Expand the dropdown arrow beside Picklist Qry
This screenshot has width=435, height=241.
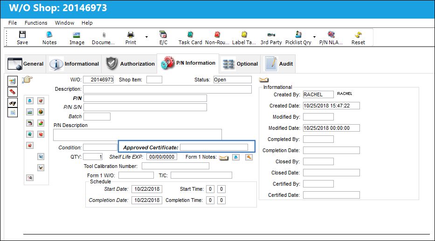tap(314, 37)
